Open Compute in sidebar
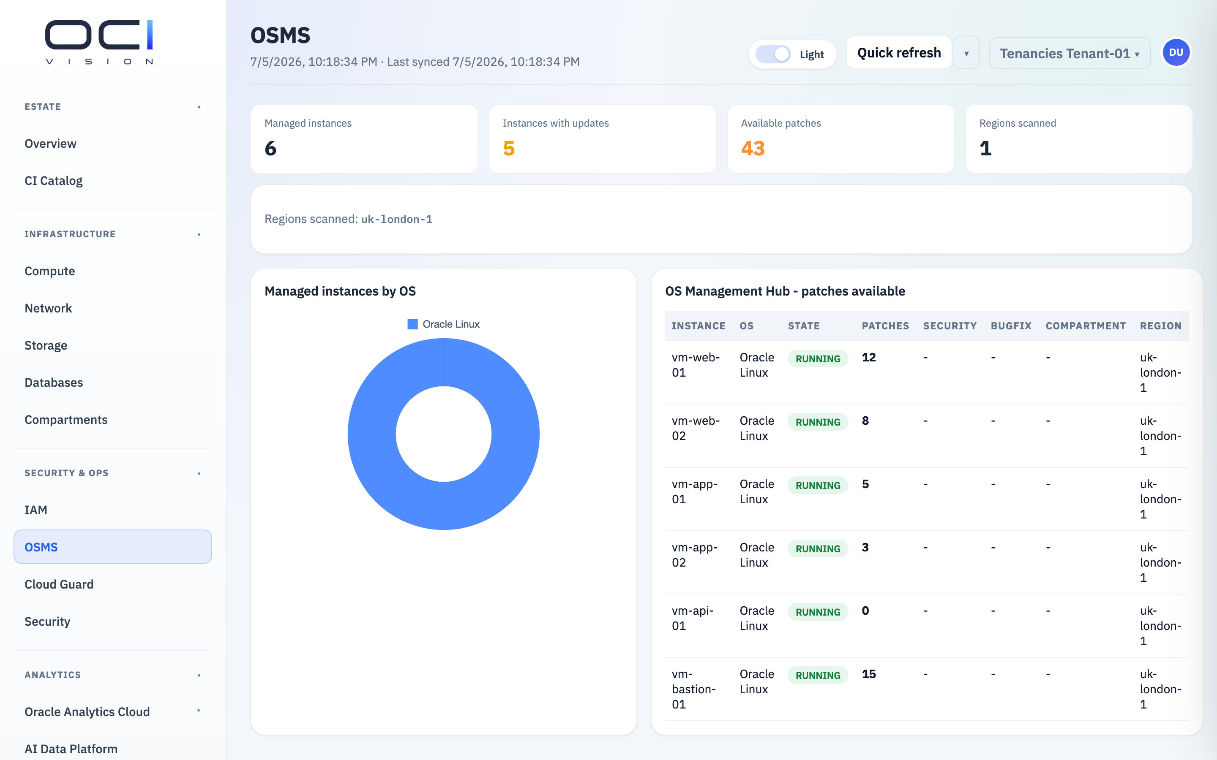 click(x=113, y=271)
